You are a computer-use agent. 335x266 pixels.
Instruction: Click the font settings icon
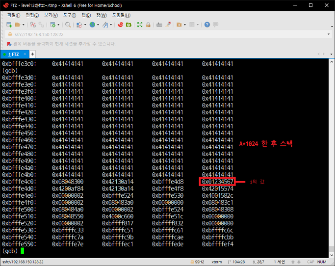point(105,25)
